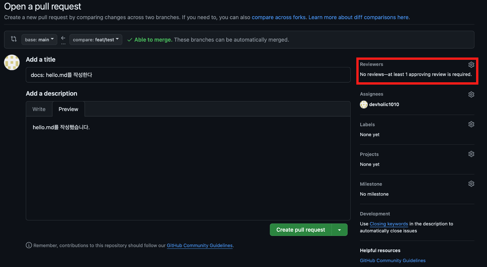Switch to the Write tab
This screenshot has height=267, width=487.
tap(39, 109)
